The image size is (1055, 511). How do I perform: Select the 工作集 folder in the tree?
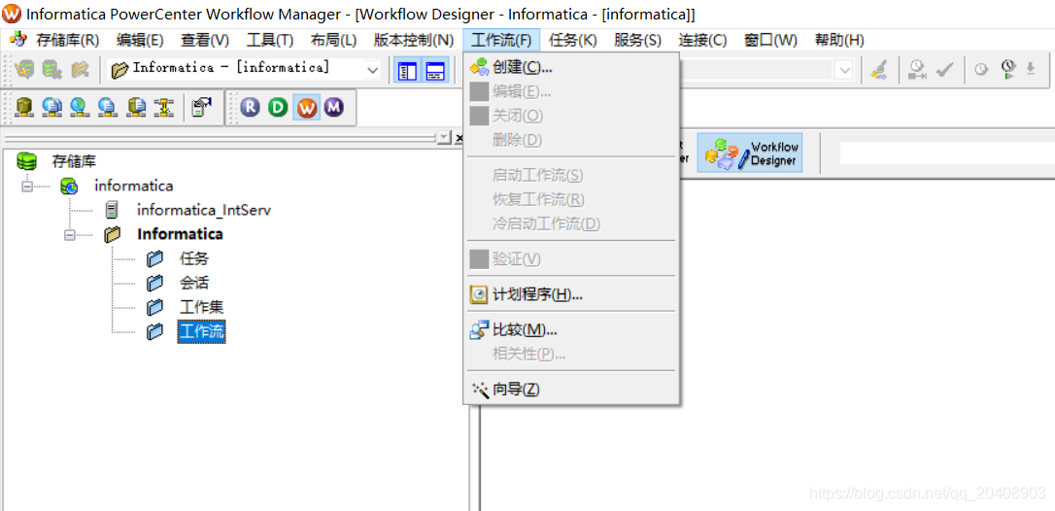coord(202,307)
